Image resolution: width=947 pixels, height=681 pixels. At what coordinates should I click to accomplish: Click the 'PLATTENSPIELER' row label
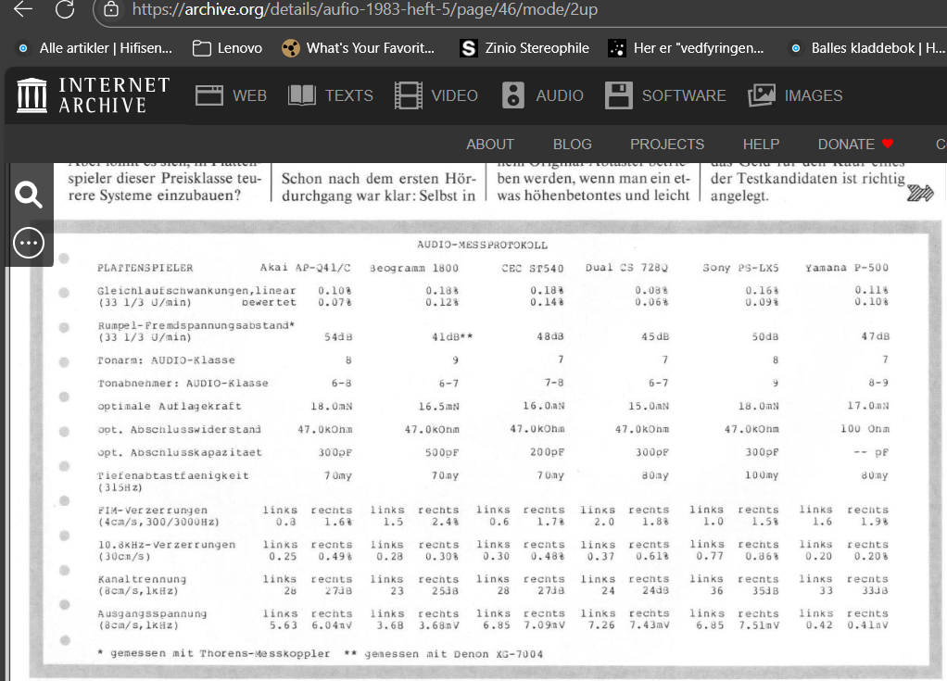(x=145, y=268)
